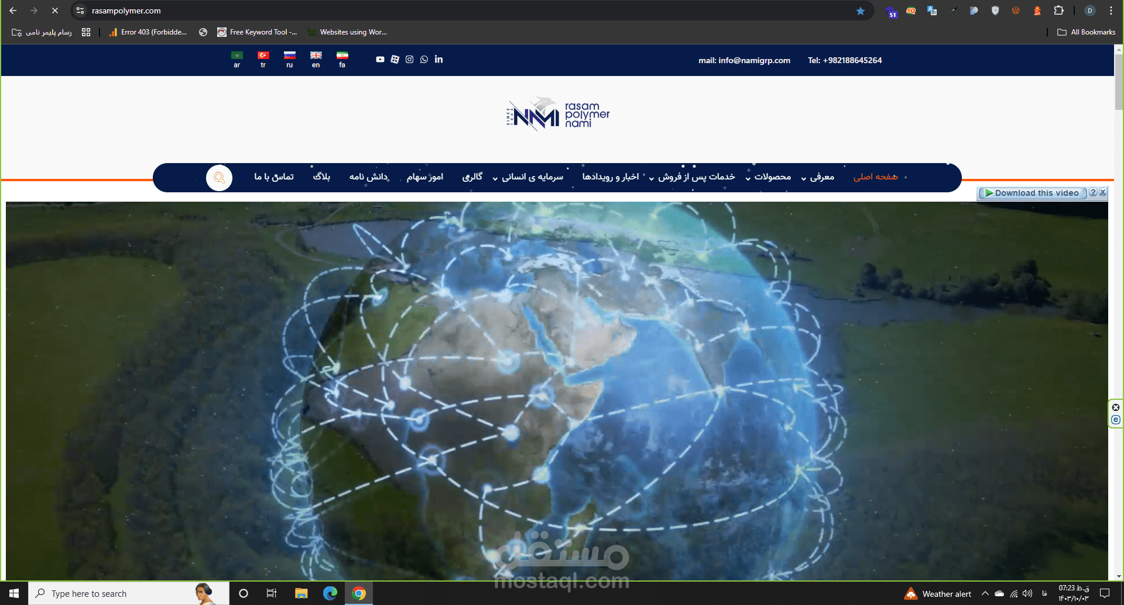Click the Download this video button
This screenshot has width=1124, height=605.
(1033, 193)
